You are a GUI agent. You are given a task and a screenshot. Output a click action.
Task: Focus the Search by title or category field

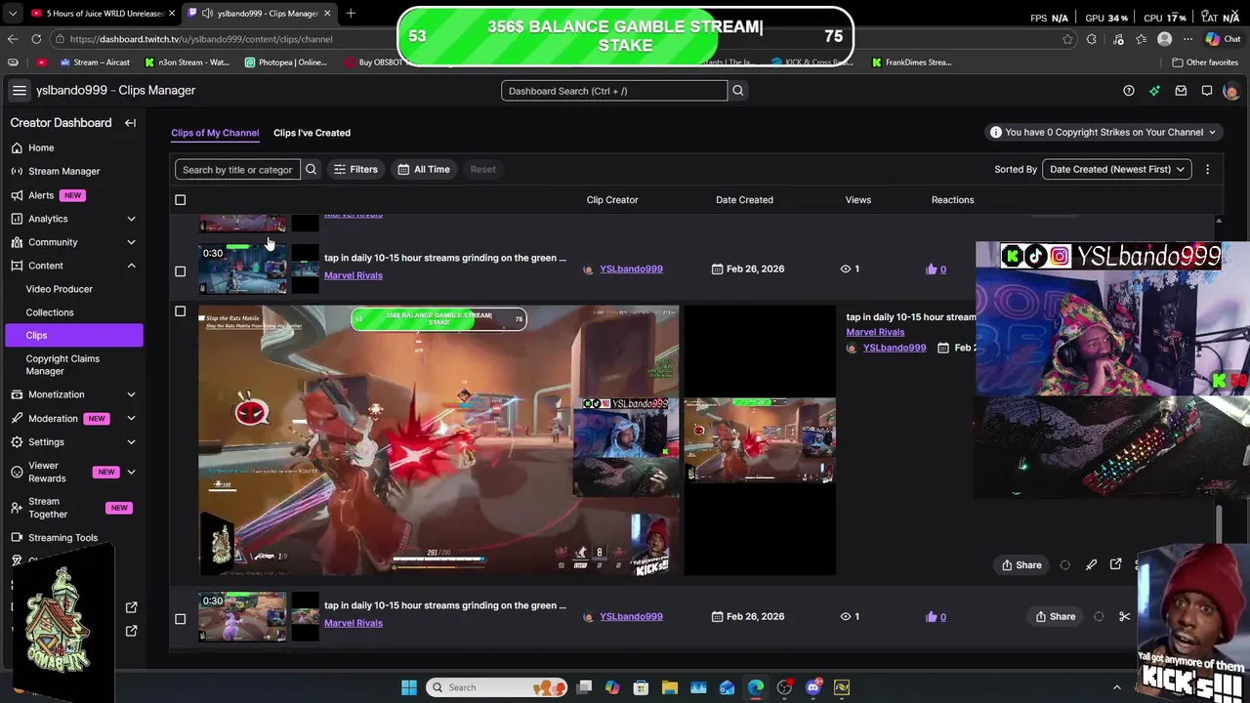click(237, 169)
